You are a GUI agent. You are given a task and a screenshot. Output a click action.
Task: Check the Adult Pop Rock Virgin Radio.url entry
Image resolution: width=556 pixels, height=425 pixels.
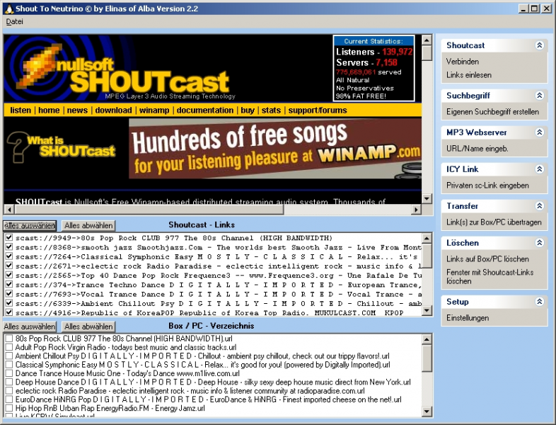click(9, 348)
